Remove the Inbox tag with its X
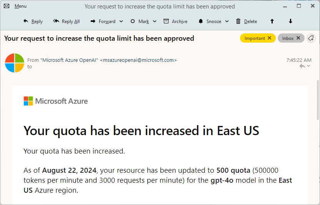 pos(298,38)
